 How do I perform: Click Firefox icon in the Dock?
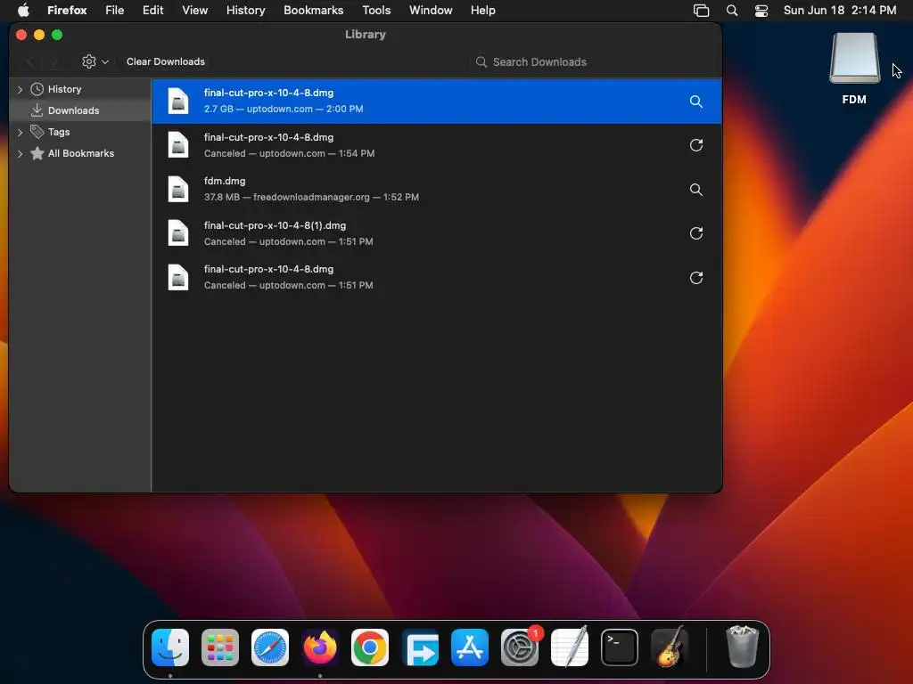(x=320, y=647)
